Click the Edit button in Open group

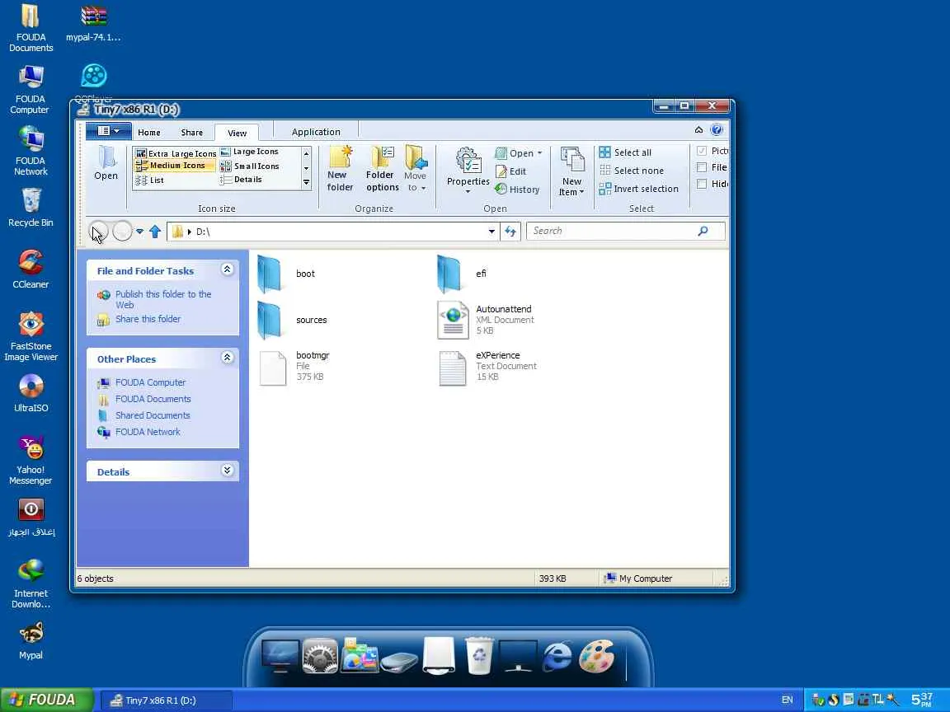pyautogui.click(x=510, y=171)
